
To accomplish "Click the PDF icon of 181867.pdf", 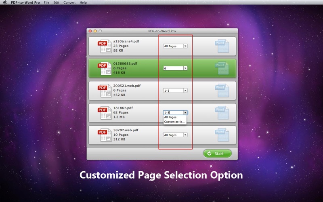I will [105, 113].
